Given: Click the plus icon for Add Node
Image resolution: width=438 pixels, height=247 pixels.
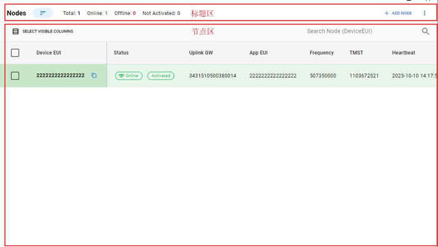Looking at the screenshot, I should click(x=387, y=13).
